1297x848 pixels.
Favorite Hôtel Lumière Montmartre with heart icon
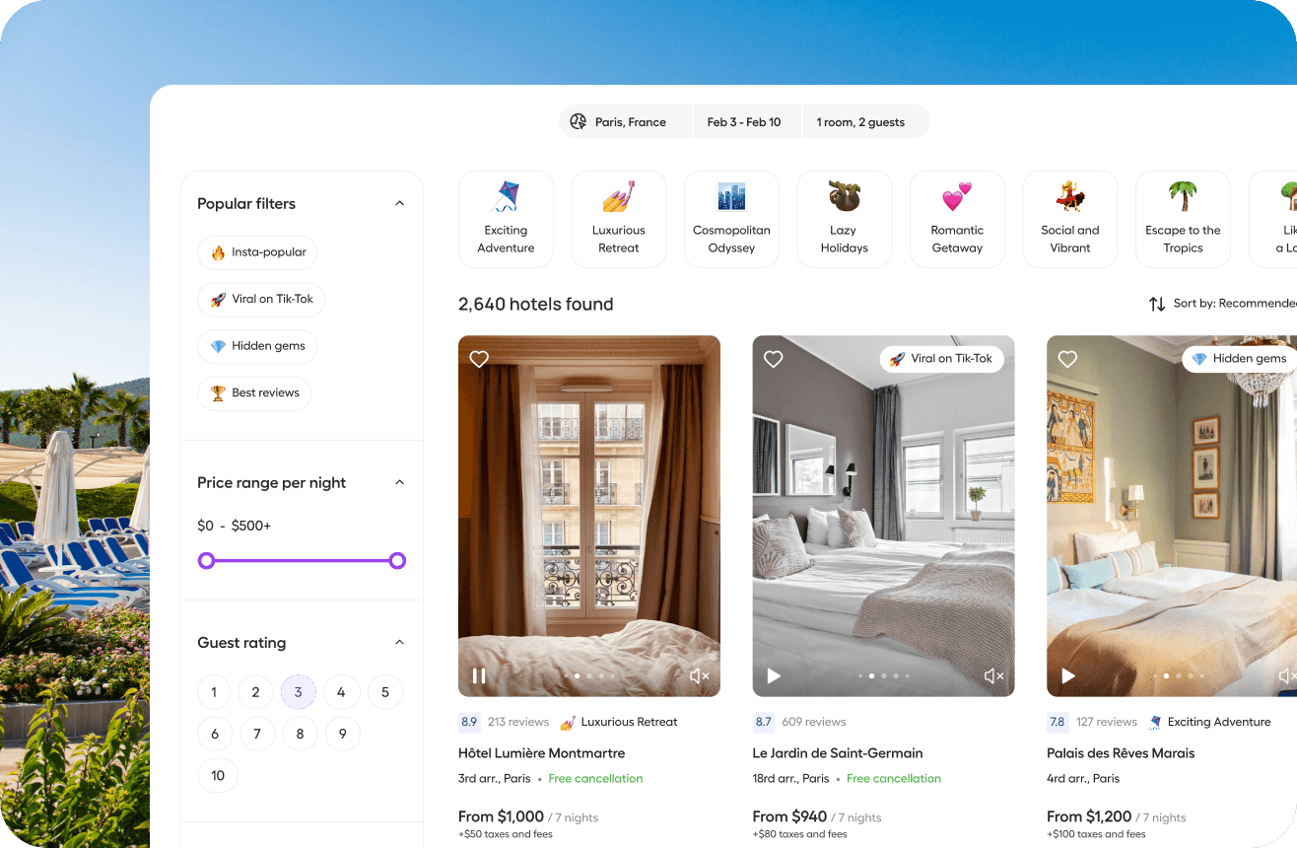479,360
